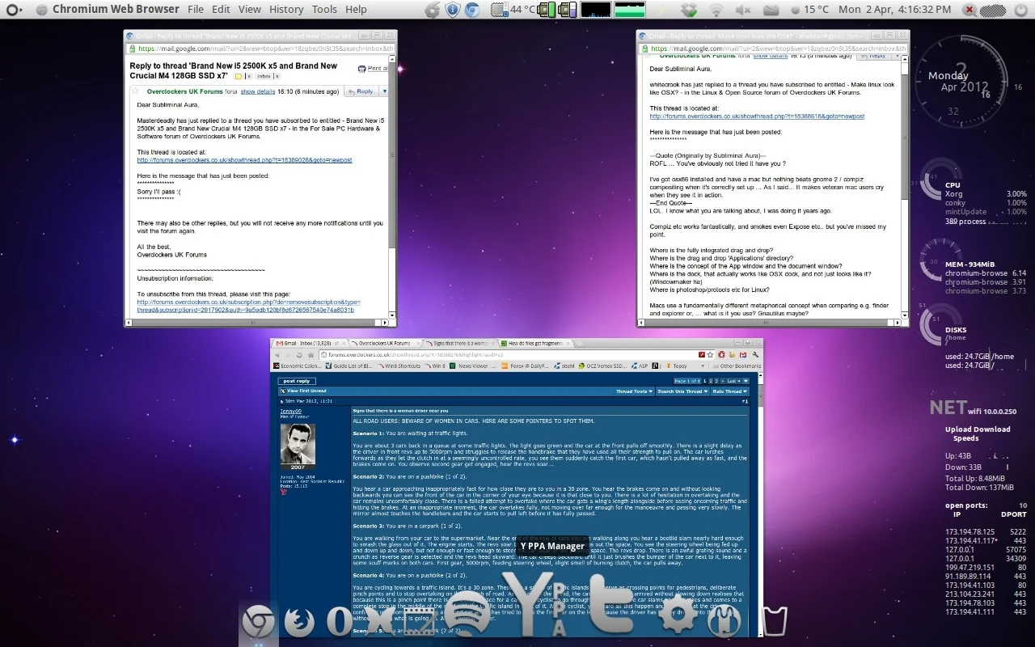This screenshot has width=1035, height=647.
Task: Click the blue shield info tray icon
Action: (452, 10)
